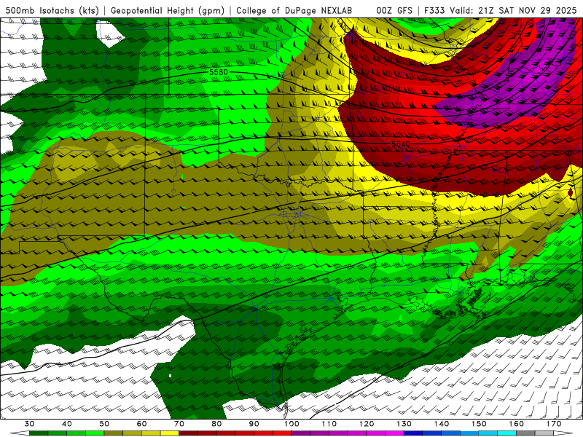Image resolution: width=583 pixels, height=437 pixels.
Task: Click the 'F333 Valid: 21Z SAT NOV 29 2025' text
Action: click(501, 10)
